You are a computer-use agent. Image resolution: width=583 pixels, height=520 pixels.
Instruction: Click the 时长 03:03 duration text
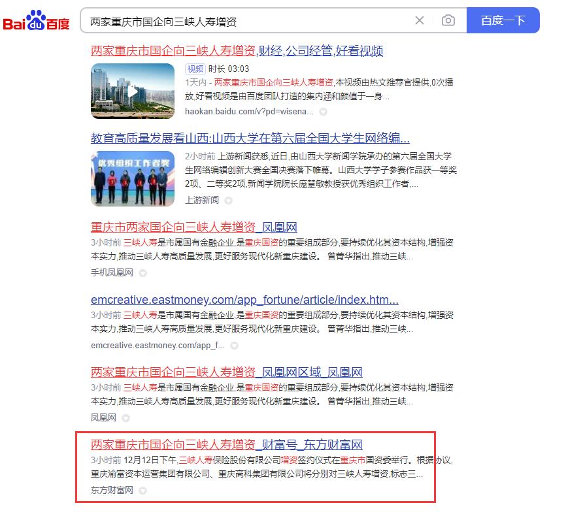pyautogui.click(x=229, y=69)
